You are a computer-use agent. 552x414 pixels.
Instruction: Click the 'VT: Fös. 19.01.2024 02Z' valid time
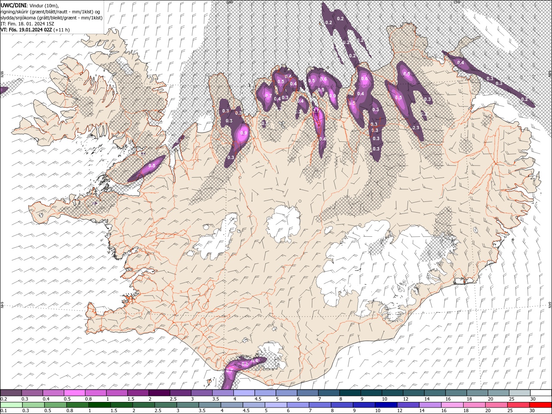tap(27, 30)
